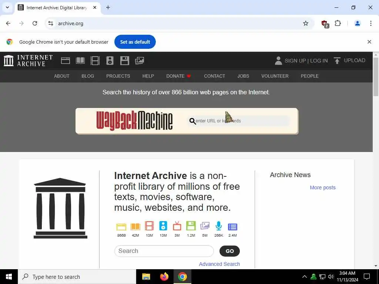Open the green floppy icon labeled 1.2M
Viewport: 379px width, 284px height.
191,226
